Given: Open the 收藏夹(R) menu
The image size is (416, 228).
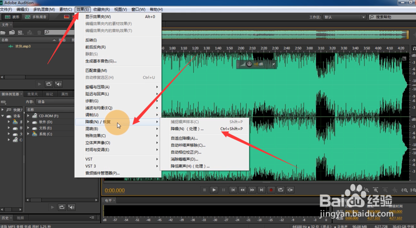Looking at the screenshot, I should point(102,10).
